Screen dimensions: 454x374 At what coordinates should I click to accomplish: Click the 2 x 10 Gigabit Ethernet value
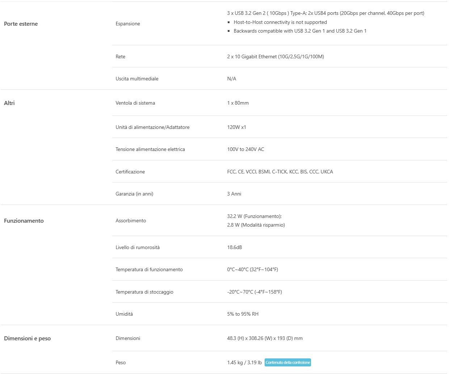275,57
